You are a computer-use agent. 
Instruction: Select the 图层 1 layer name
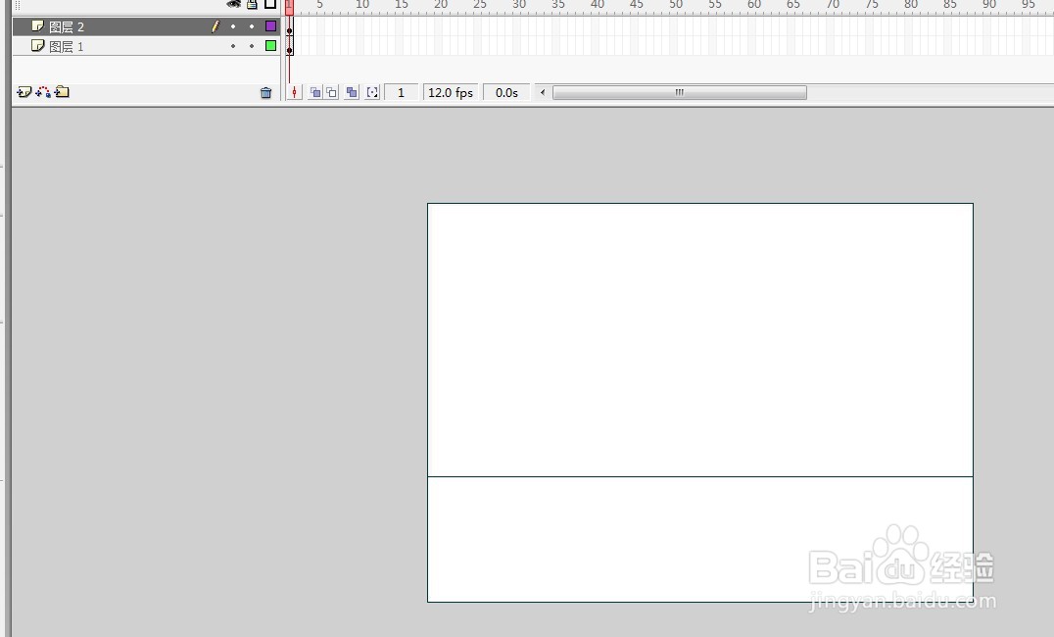[67, 46]
